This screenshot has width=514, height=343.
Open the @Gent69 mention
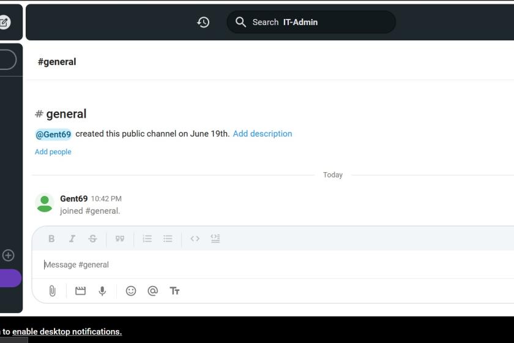click(53, 134)
